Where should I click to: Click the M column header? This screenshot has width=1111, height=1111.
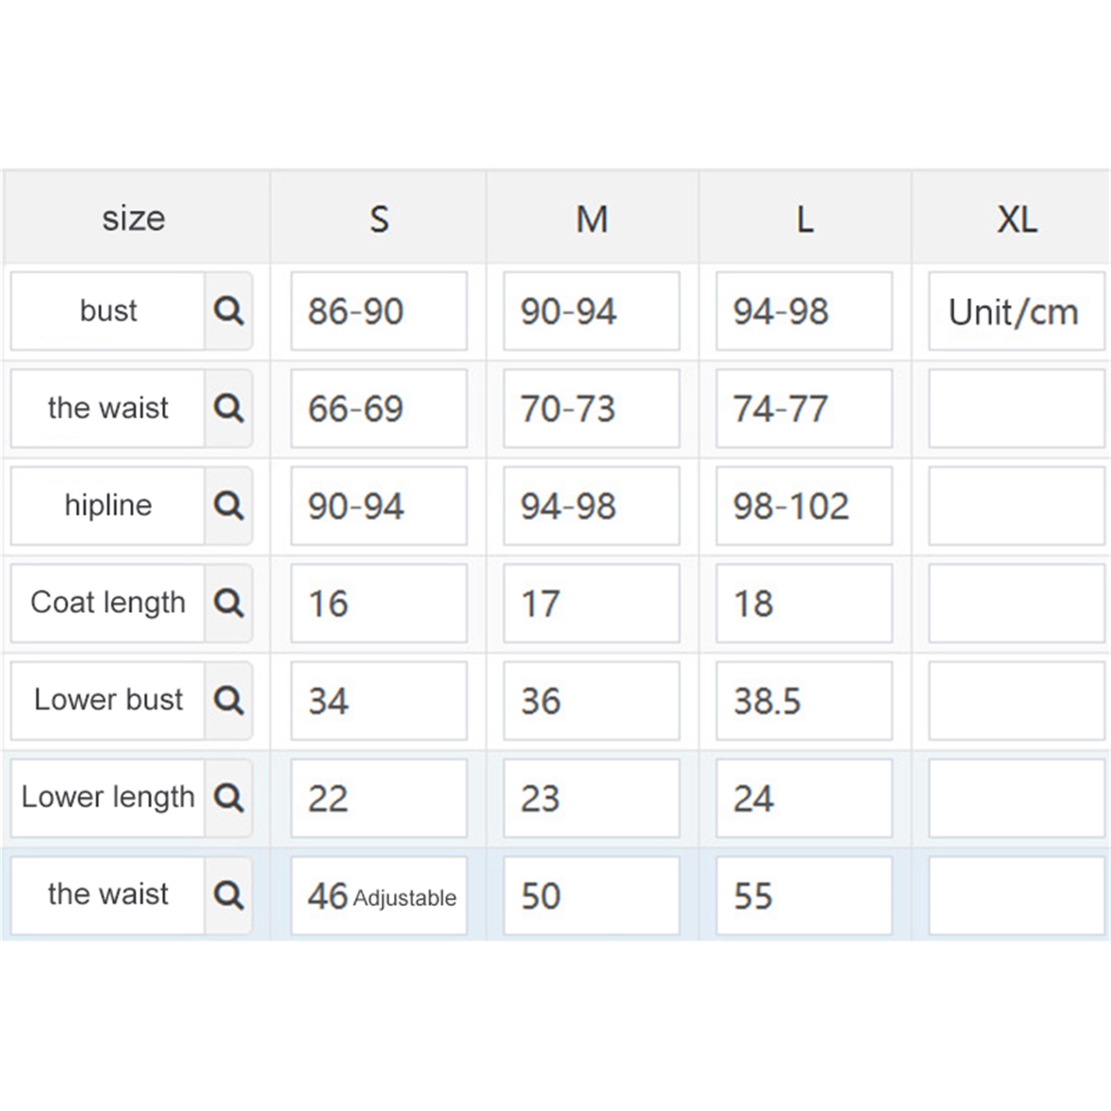pos(592,219)
